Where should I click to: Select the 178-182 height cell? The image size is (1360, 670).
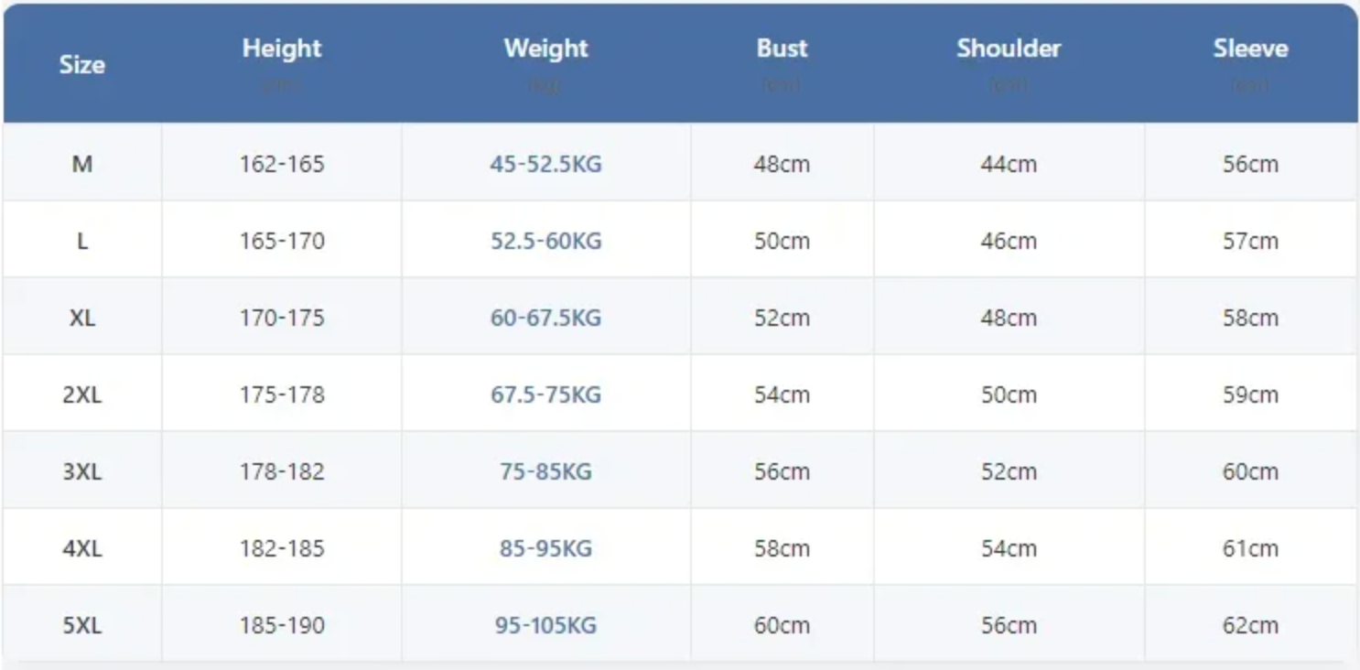[282, 472]
